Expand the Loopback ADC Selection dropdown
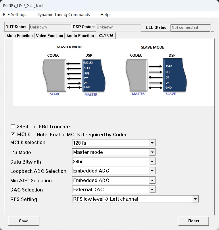This screenshot has height=230, width=219. [x=152, y=171]
